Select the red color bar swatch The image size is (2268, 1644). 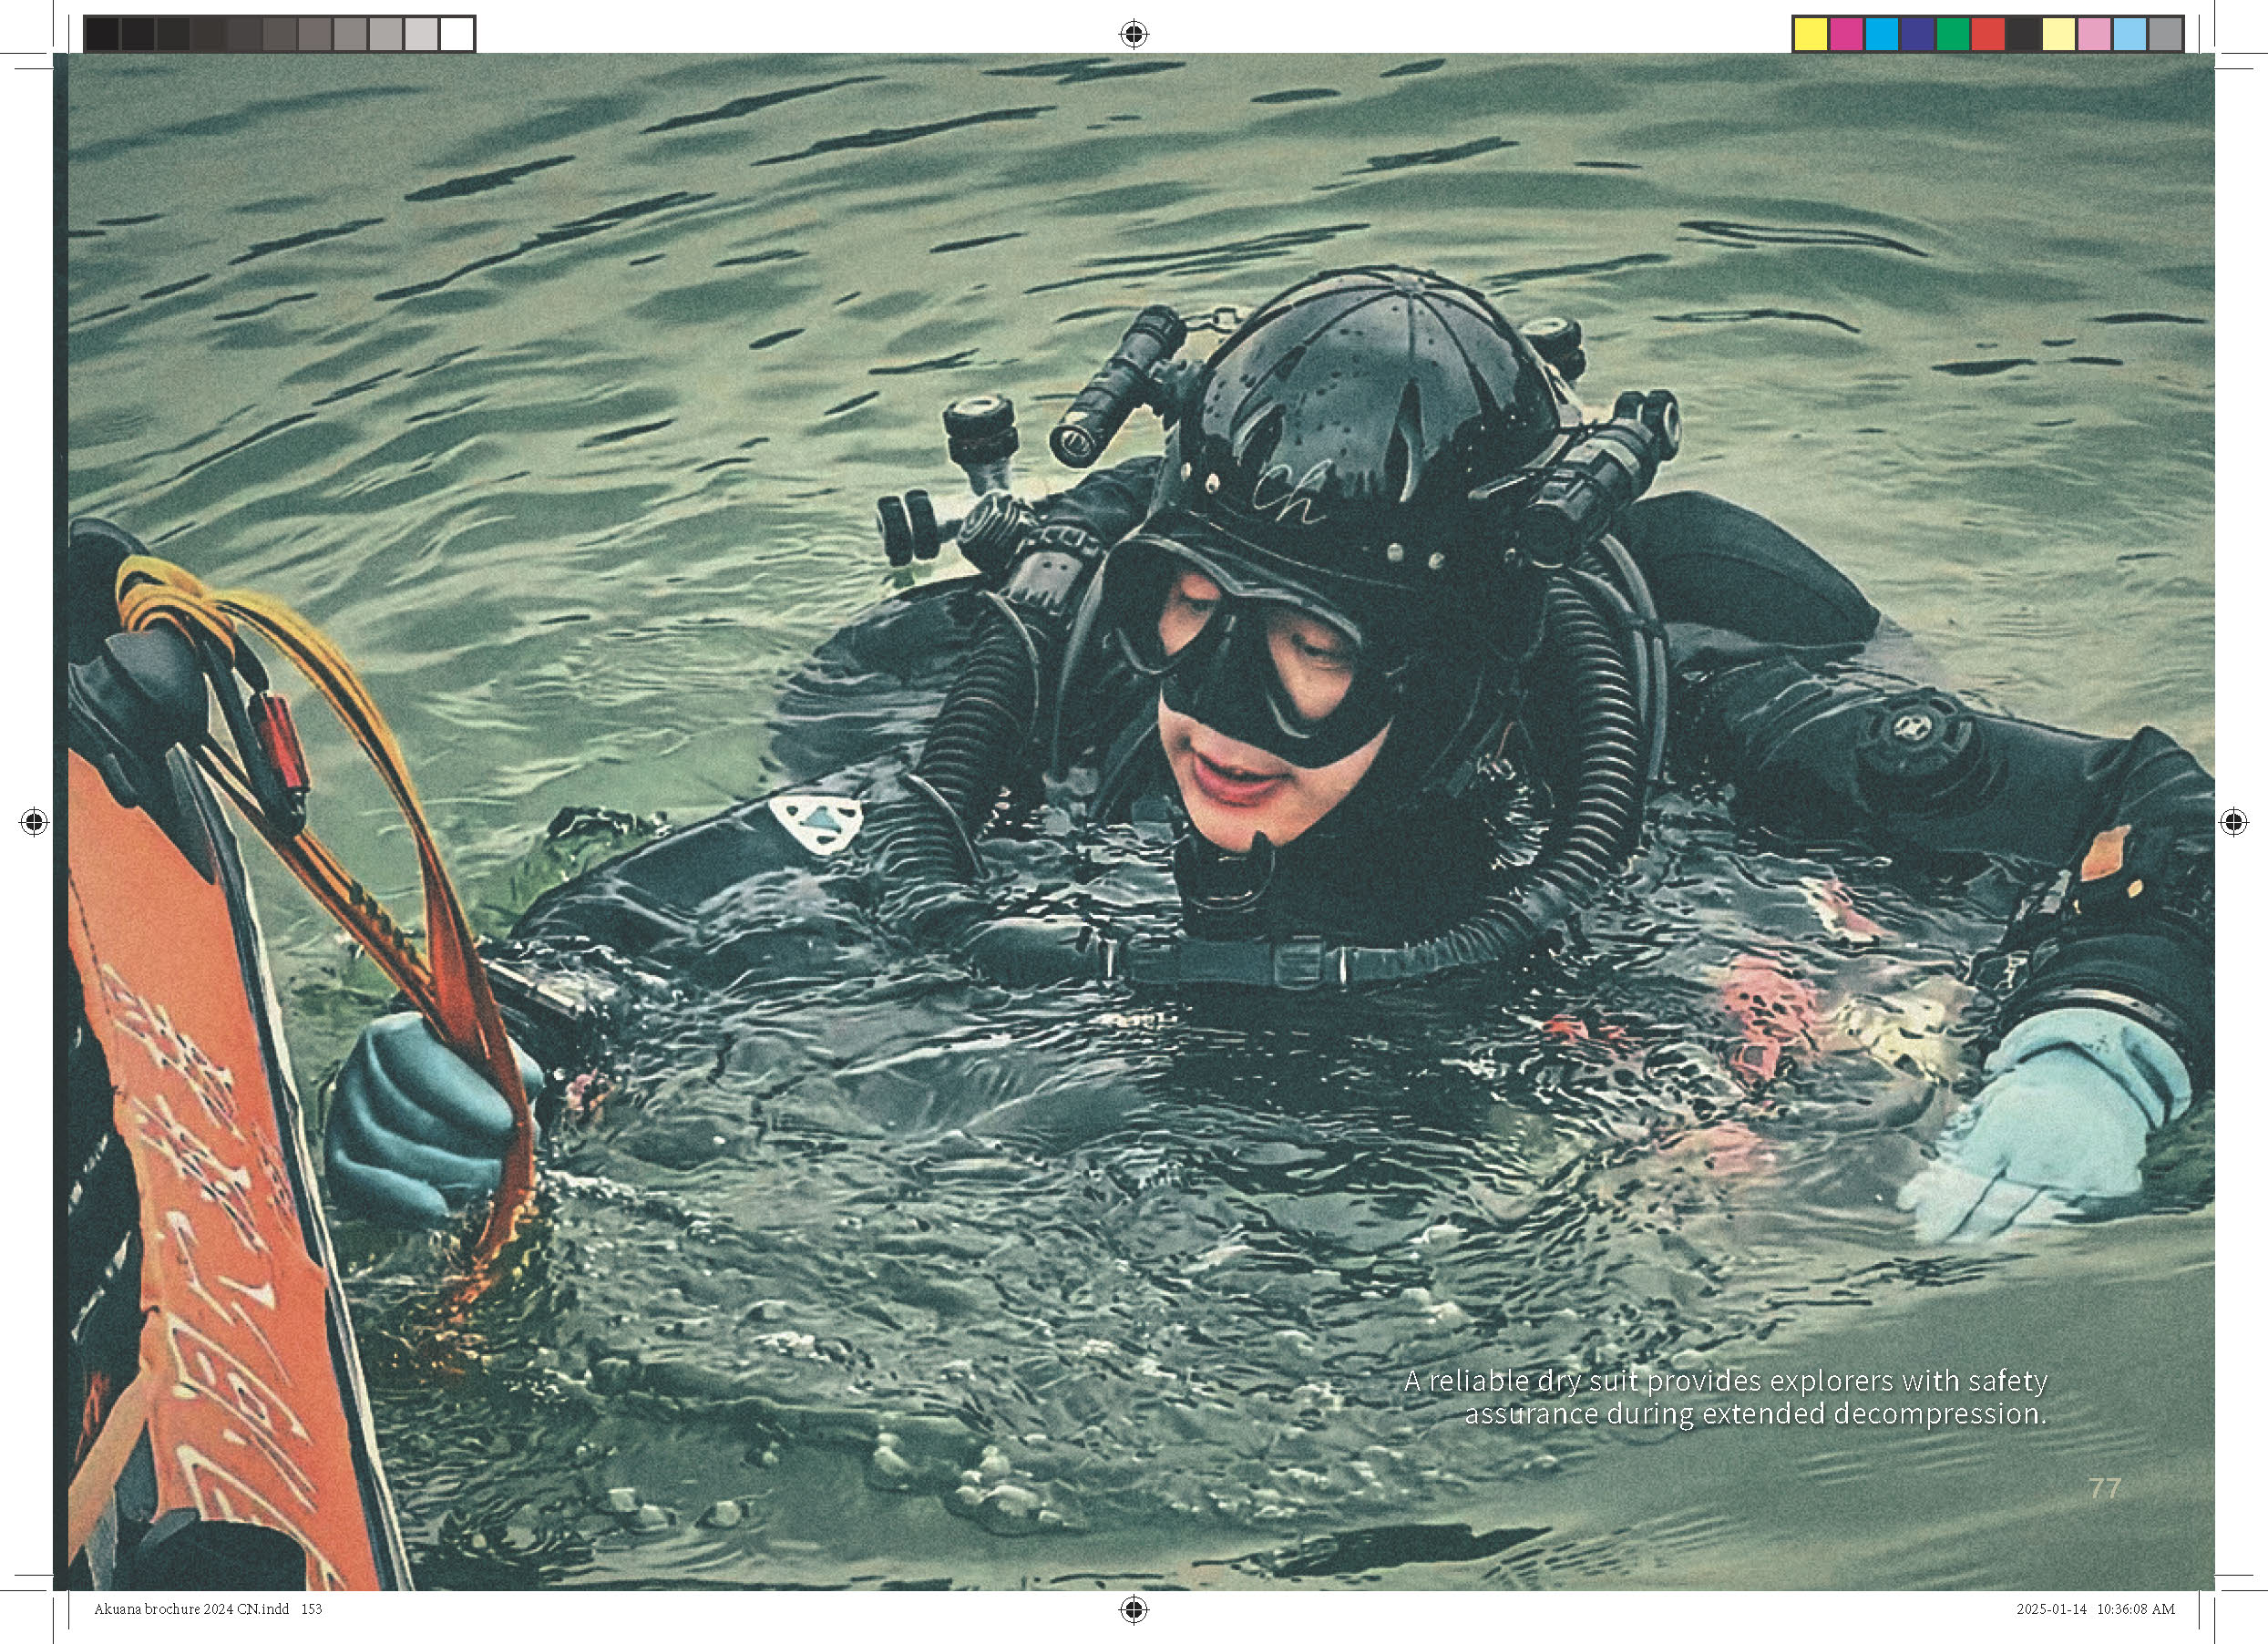point(1988,34)
